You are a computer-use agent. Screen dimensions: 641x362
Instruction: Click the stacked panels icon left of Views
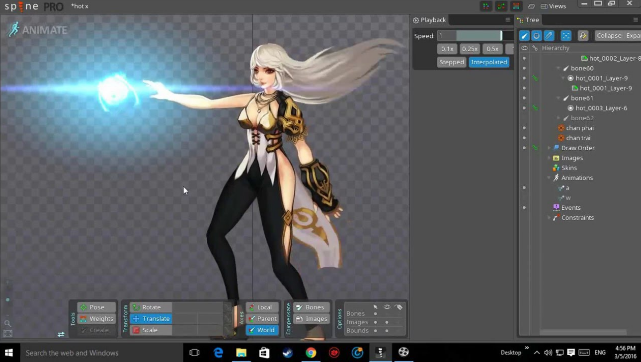tap(532, 6)
